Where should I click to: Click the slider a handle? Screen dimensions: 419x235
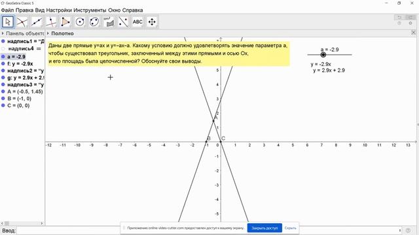[323, 55]
